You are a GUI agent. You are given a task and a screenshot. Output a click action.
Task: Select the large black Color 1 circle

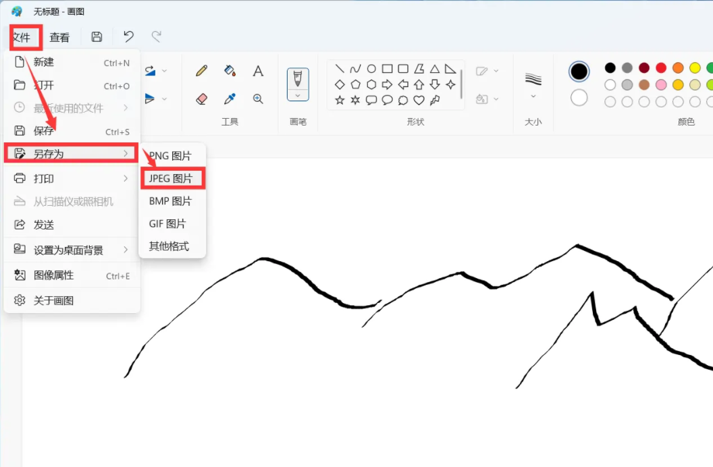(x=579, y=72)
